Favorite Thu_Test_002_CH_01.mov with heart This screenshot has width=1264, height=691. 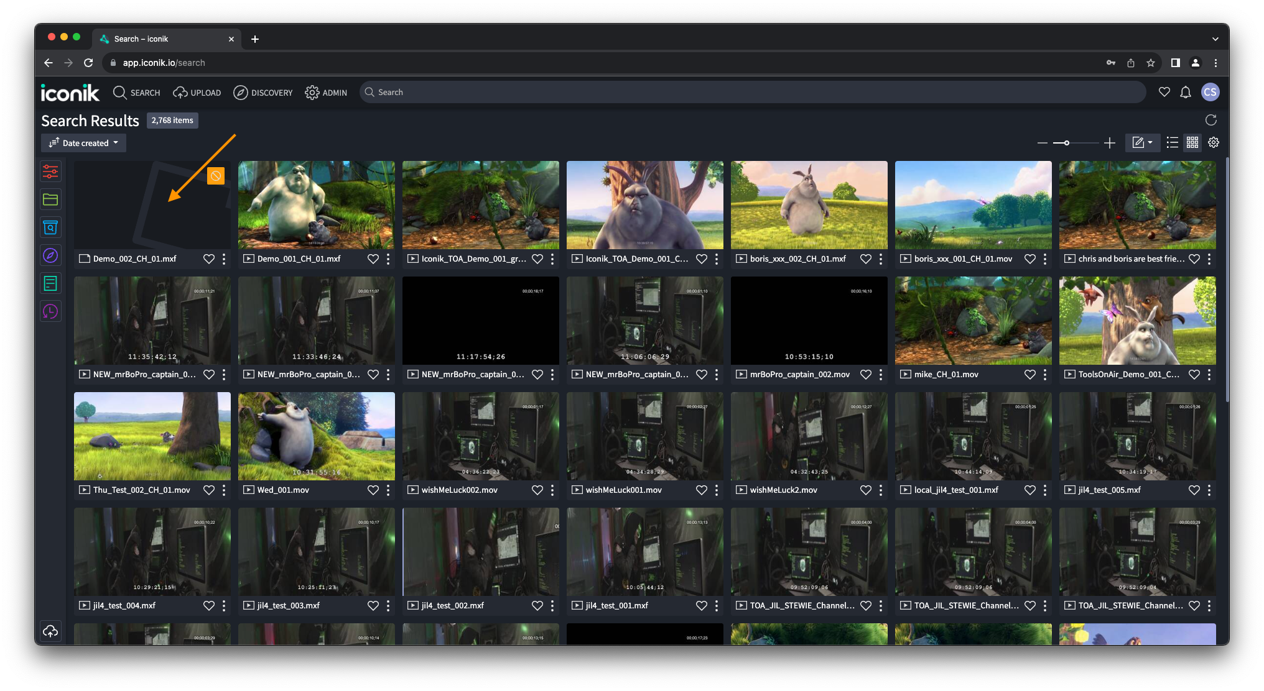(209, 490)
